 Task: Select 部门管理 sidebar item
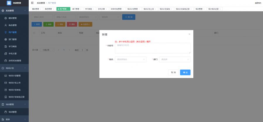click(13, 39)
